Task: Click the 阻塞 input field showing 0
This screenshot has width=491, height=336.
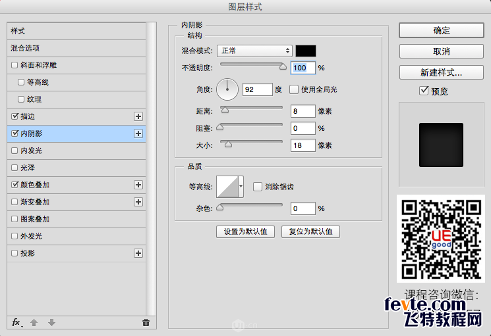Action: [303, 128]
